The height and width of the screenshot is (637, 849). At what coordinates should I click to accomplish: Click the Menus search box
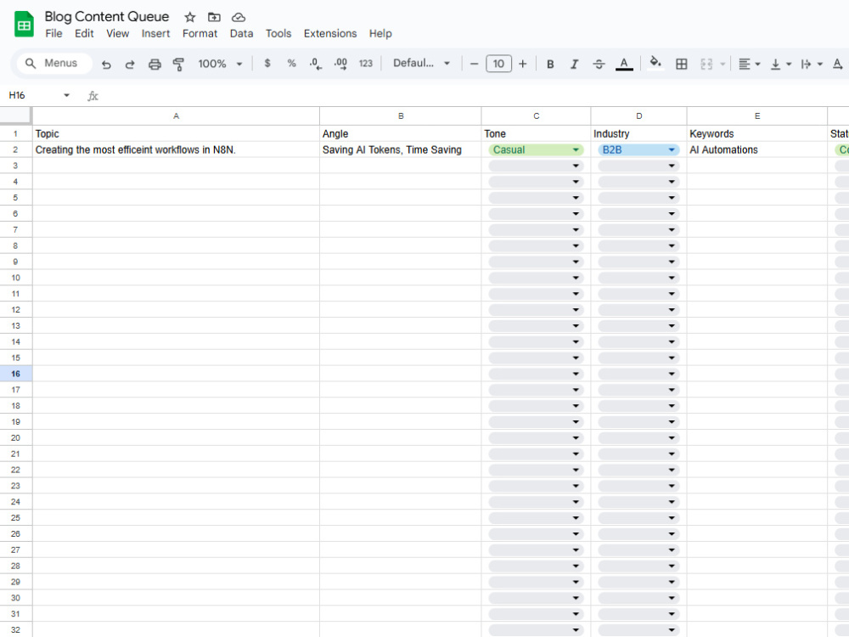tap(54, 64)
